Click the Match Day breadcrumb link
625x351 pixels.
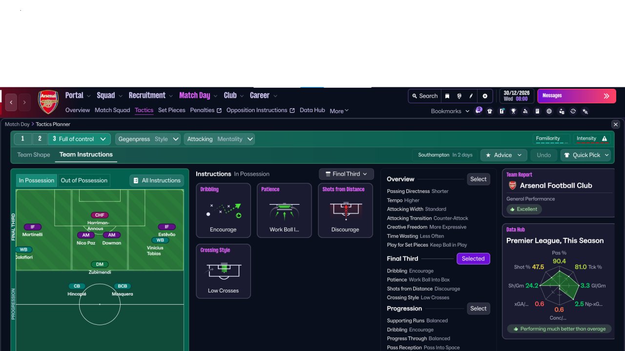click(17, 124)
